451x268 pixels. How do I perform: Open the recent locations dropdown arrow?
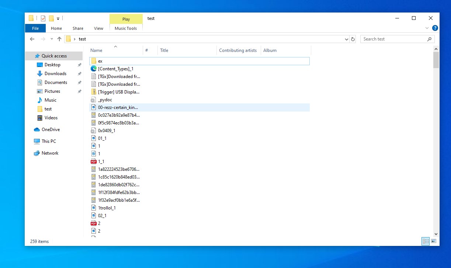pos(52,39)
